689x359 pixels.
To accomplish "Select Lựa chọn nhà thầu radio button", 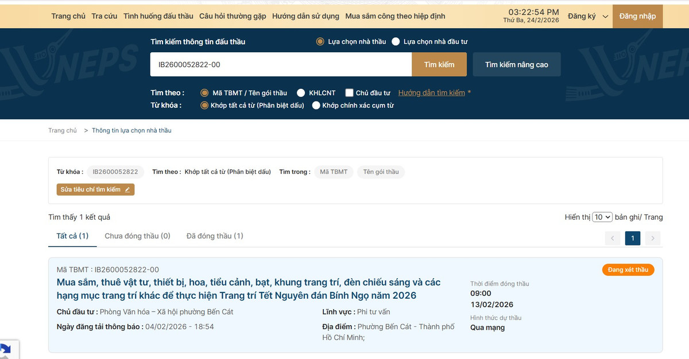I will 320,42.
